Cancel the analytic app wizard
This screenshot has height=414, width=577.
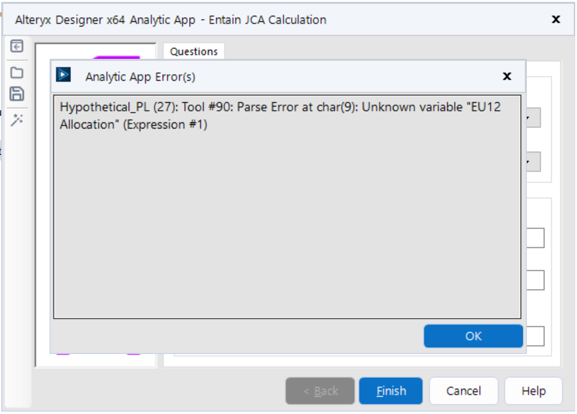coord(463,391)
